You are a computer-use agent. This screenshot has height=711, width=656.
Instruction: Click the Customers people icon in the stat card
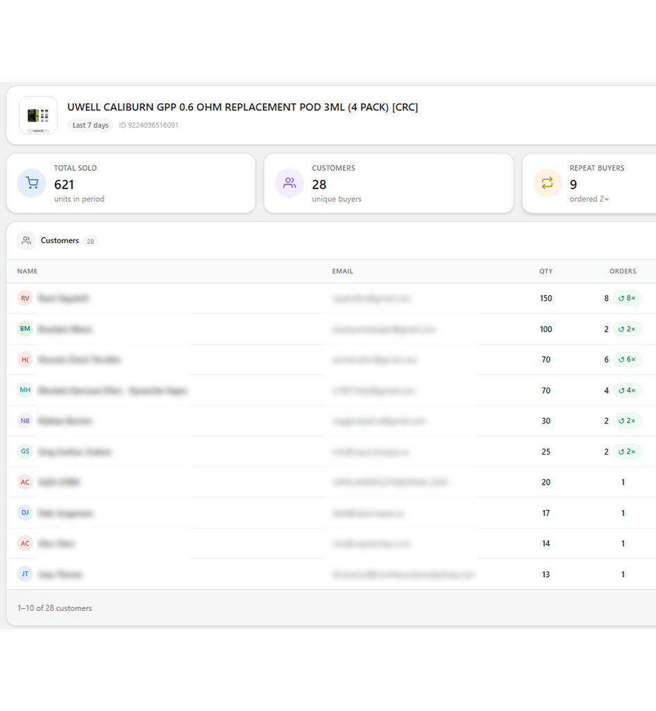(x=289, y=183)
